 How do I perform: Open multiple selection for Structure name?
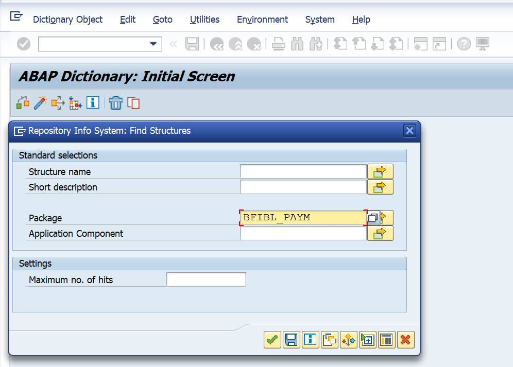380,171
